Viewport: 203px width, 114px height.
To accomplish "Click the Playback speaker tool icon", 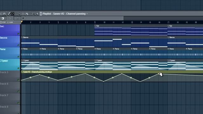I will click(37, 14).
